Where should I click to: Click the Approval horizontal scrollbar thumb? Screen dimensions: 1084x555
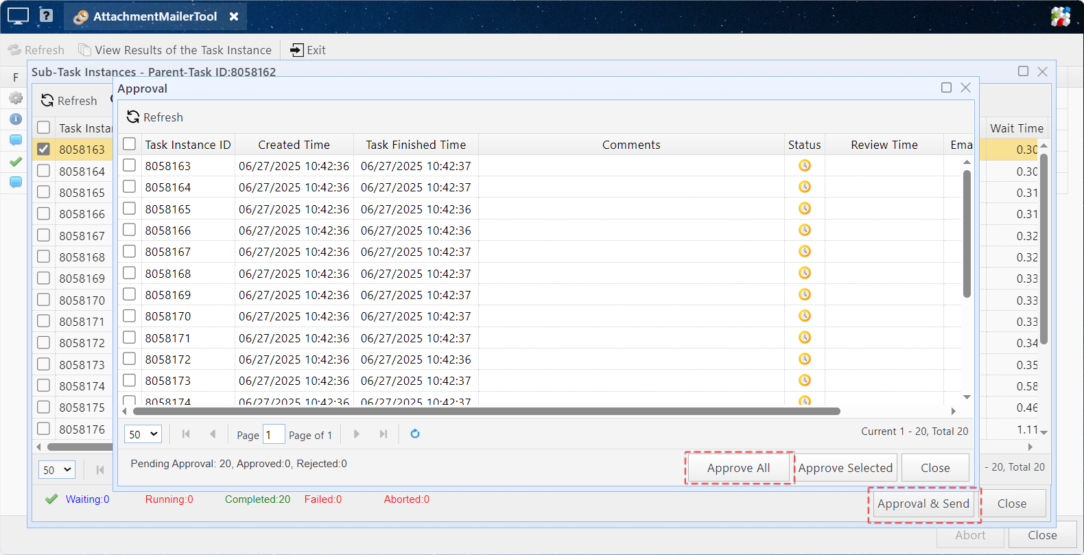486,412
